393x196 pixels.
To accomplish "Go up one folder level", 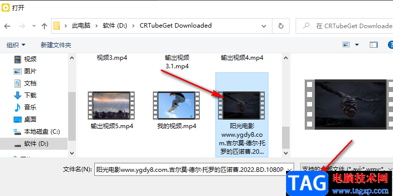I will pyautogui.click(x=44, y=26).
